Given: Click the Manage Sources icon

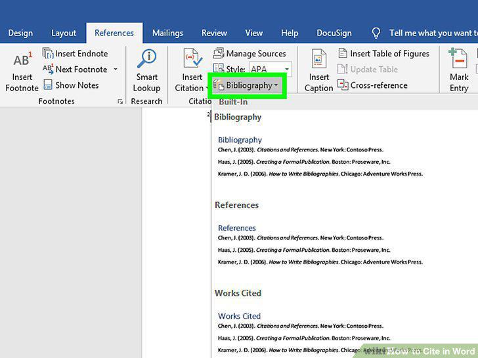Looking at the screenshot, I should tap(218, 53).
